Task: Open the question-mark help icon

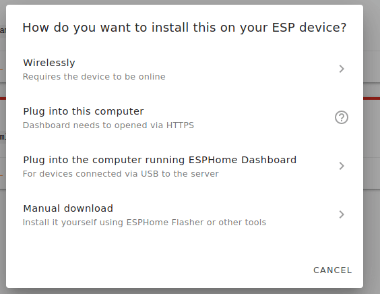Action: [342, 117]
